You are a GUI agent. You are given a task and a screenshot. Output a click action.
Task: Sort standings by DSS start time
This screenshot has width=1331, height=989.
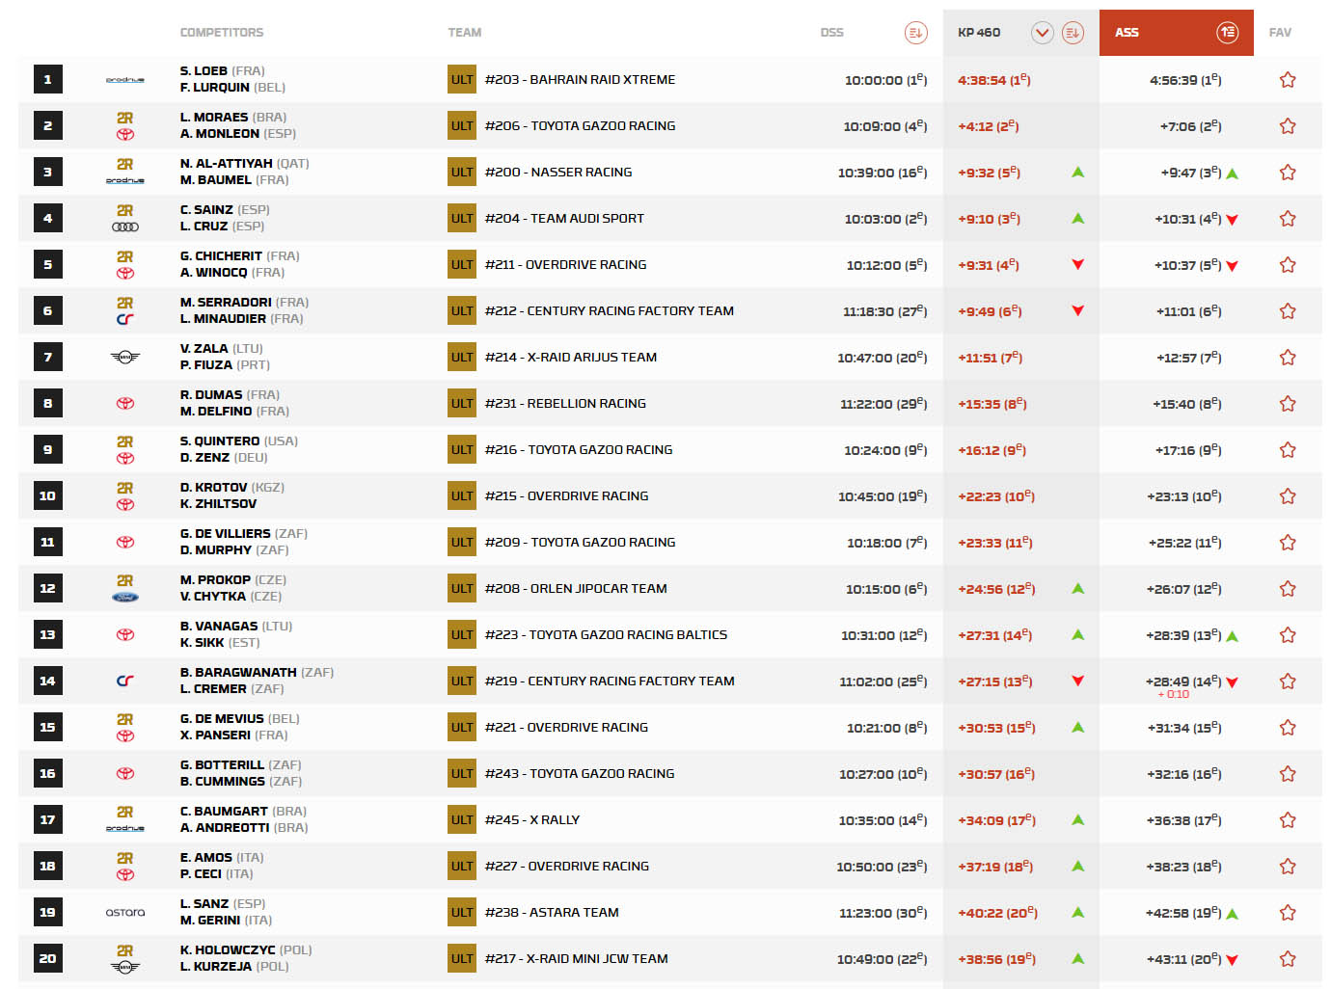pos(915,33)
